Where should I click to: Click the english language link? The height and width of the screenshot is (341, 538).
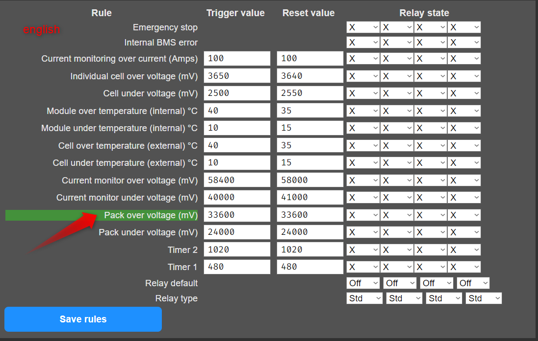[41, 30]
